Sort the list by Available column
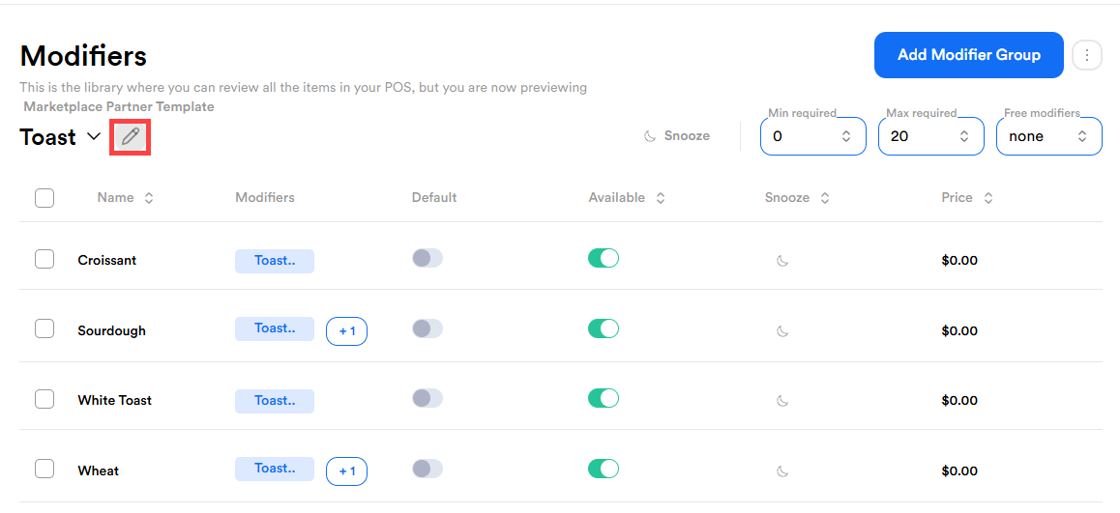1120x513 pixels. coord(661,198)
